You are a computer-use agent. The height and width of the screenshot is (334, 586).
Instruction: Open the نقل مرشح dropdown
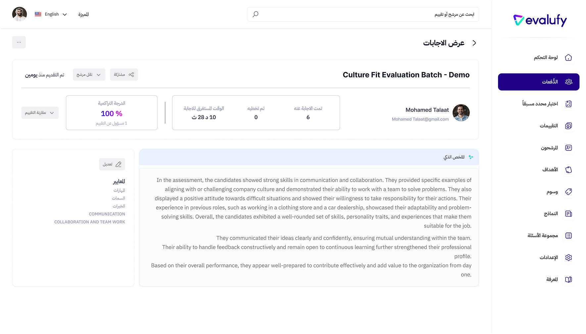click(x=89, y=74)
